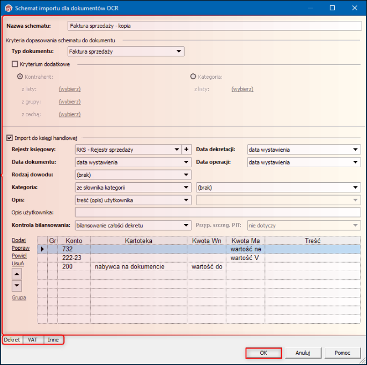Click (wybierz) link for Kontrahent z listy
Image resolution: width=367 pixels, height=365 pixels.
tap(70, 89)
